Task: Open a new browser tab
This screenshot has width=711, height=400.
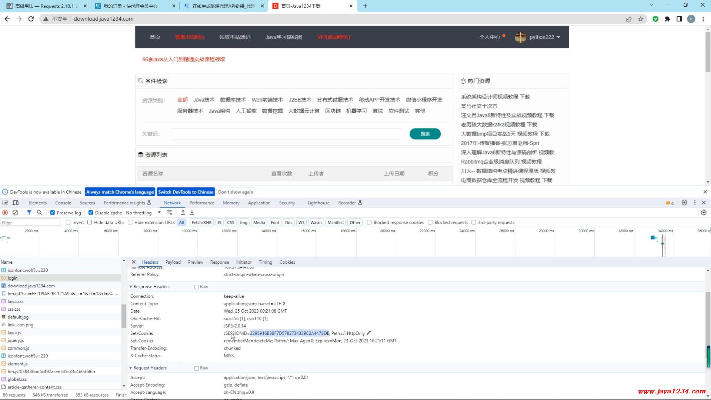Action: click(x=365, y=6)
